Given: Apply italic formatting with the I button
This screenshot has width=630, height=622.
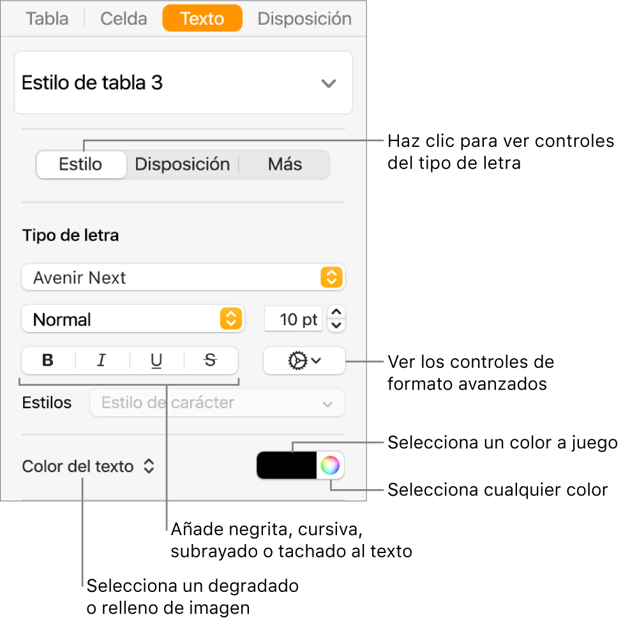Looking at the screenshot, I should tap(101, 361).
